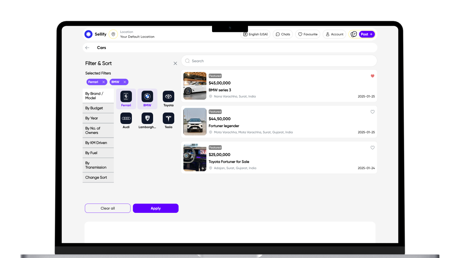Click the Apply button
Viewport: 460px width, 258px height.
(156, 208)
